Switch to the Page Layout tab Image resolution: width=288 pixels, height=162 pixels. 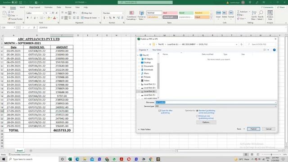coord(35,7)
